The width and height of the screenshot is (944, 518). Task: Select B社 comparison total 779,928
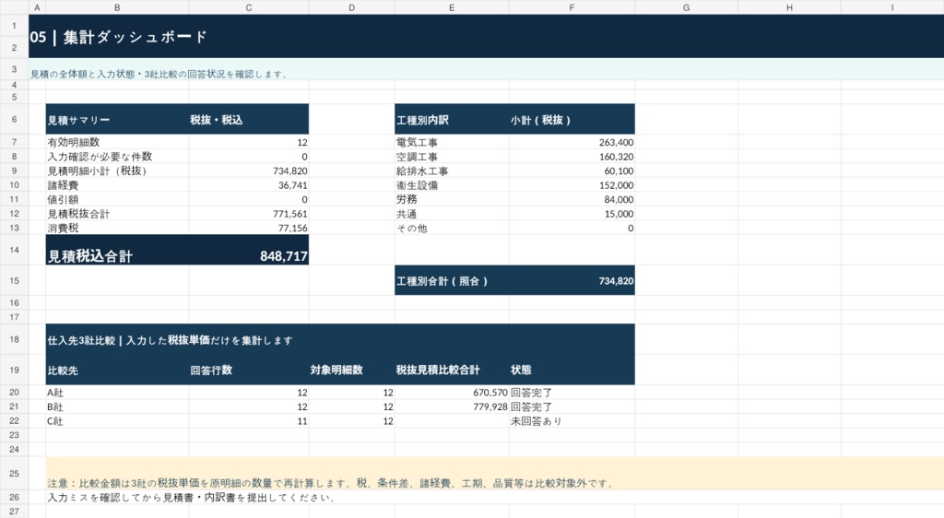point(452,406)
